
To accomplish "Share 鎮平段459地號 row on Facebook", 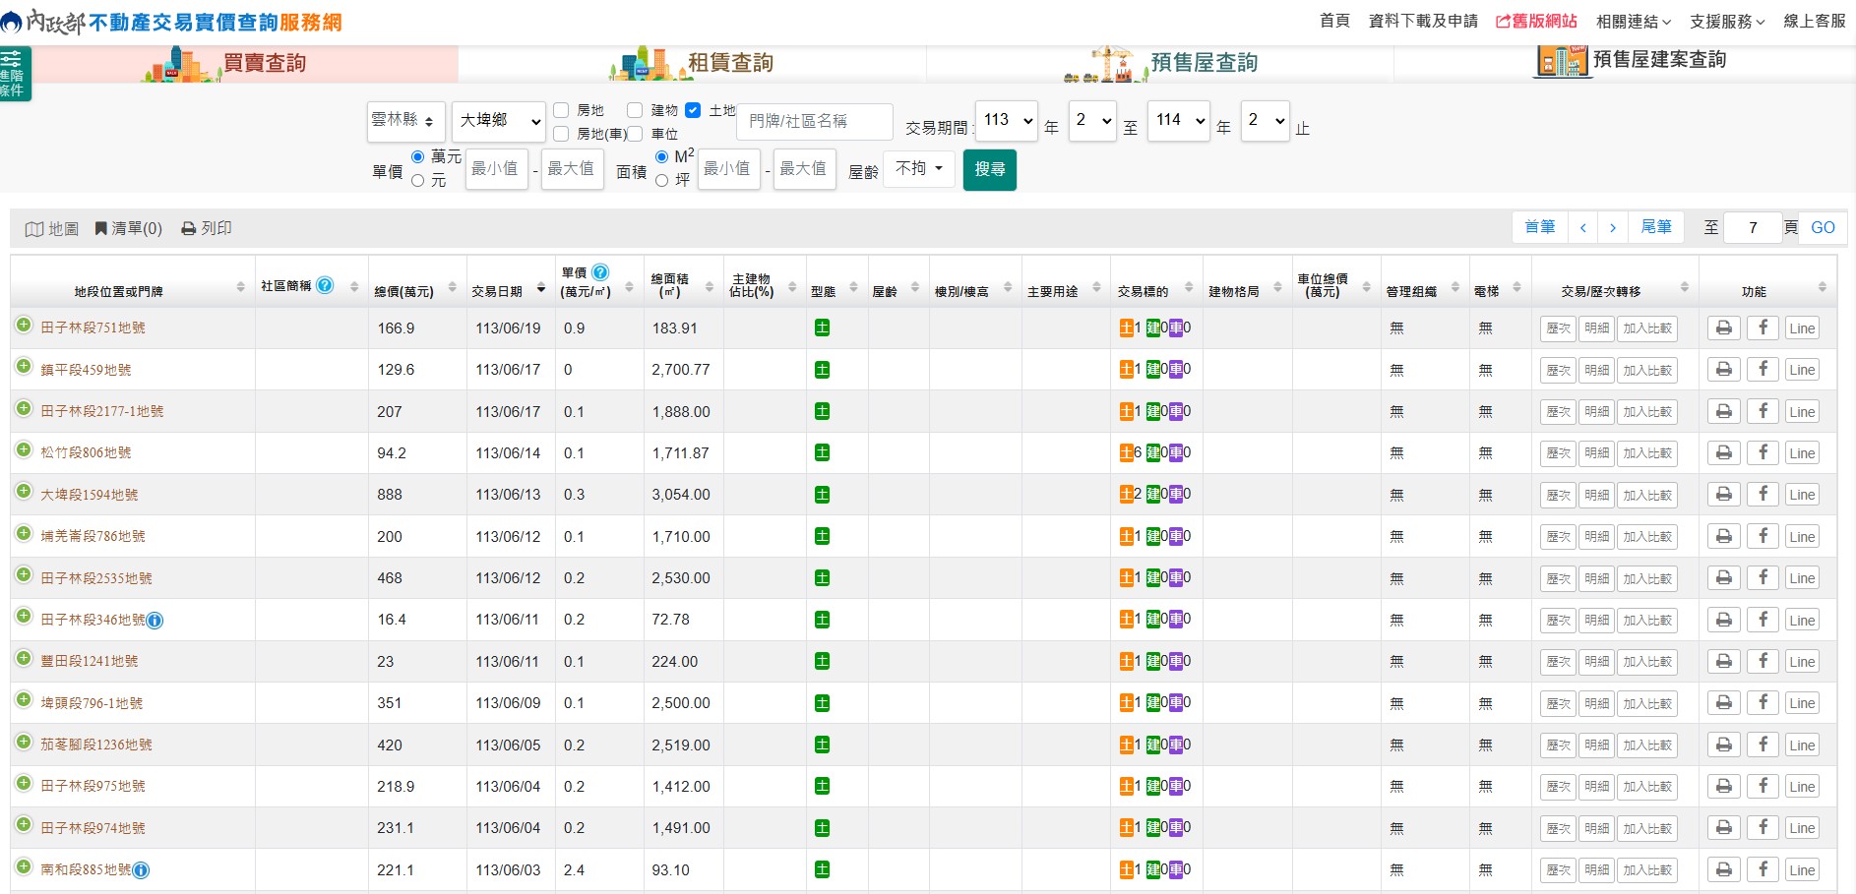I will (1763, 370).
